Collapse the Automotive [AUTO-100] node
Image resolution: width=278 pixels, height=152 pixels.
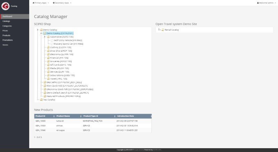click(x=45, y=37)
